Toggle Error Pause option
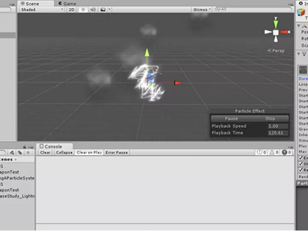 pos(117,152)
